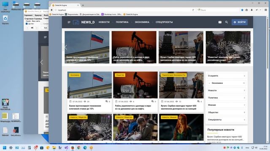The image size is (270, 151).
Task: Open Microsoft Edge from the taskbar
Action: coord(85,148)
